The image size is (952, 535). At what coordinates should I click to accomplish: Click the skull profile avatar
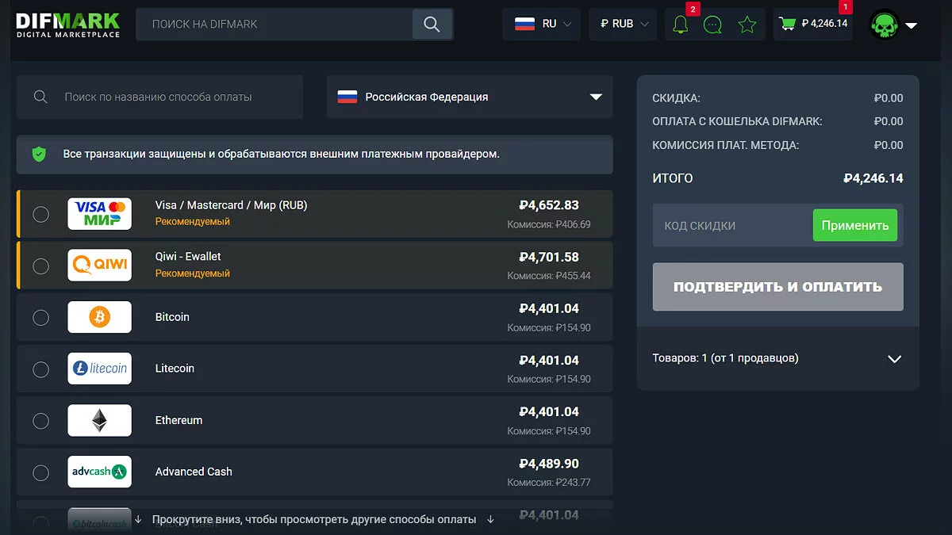[885, 25]
